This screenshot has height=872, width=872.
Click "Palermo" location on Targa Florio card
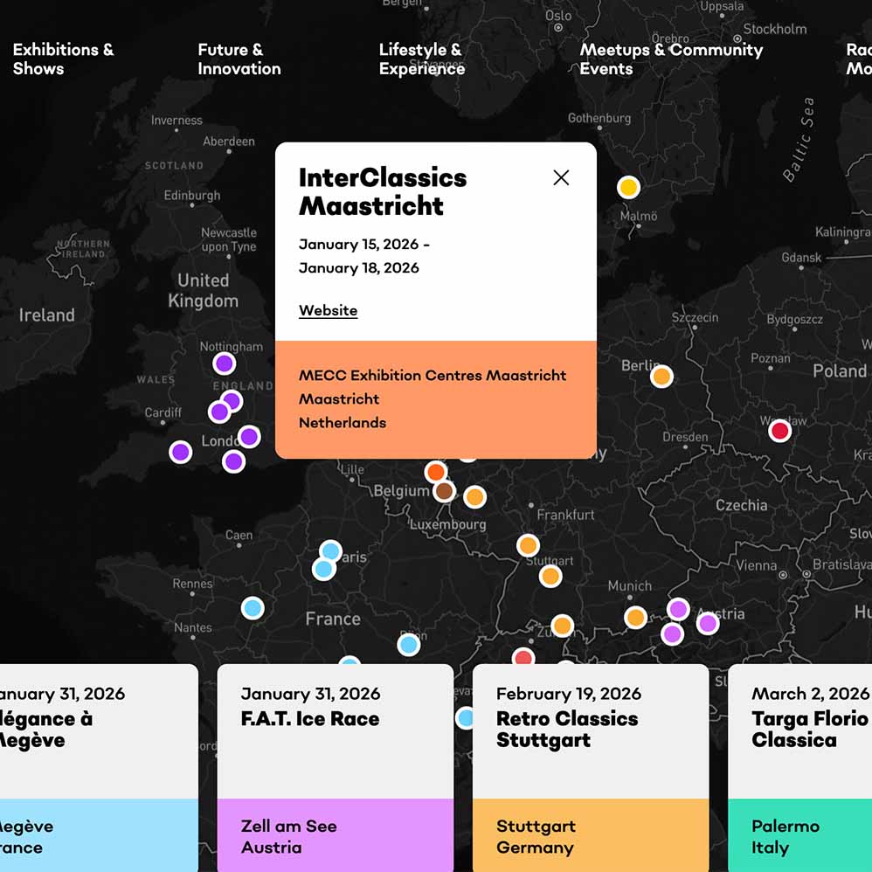tap(785, 826)
